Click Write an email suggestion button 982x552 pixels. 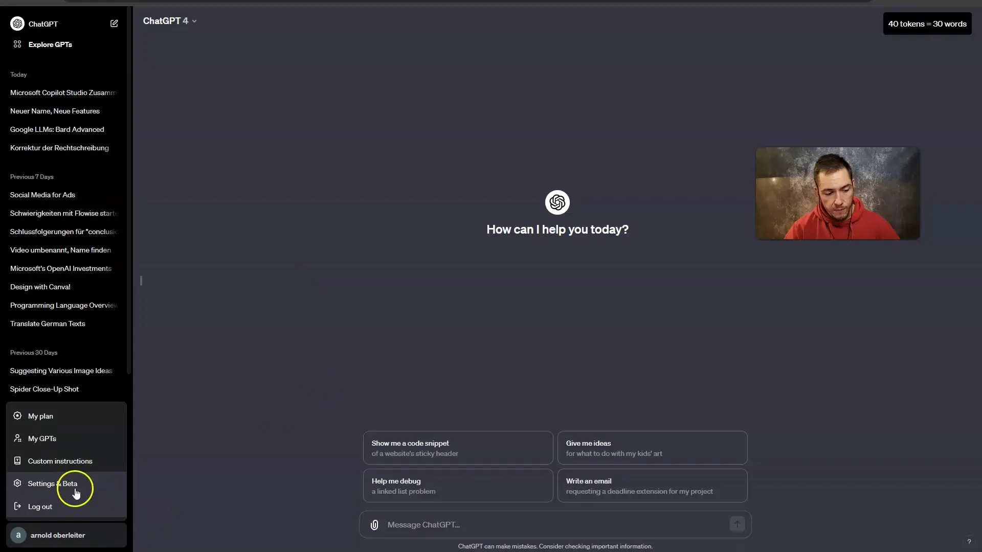(652, 485)
